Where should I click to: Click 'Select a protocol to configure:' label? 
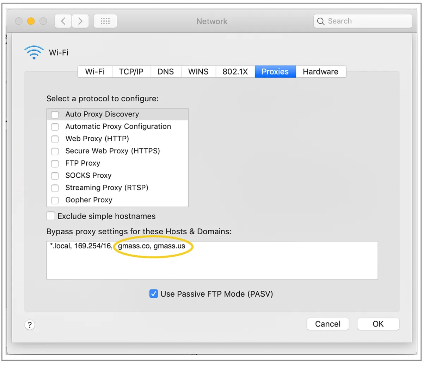click(103, 99)
